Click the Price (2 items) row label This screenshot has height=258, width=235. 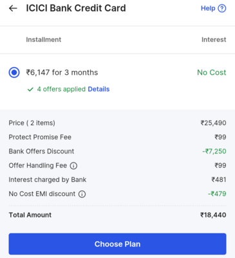[x=32, y=123]
